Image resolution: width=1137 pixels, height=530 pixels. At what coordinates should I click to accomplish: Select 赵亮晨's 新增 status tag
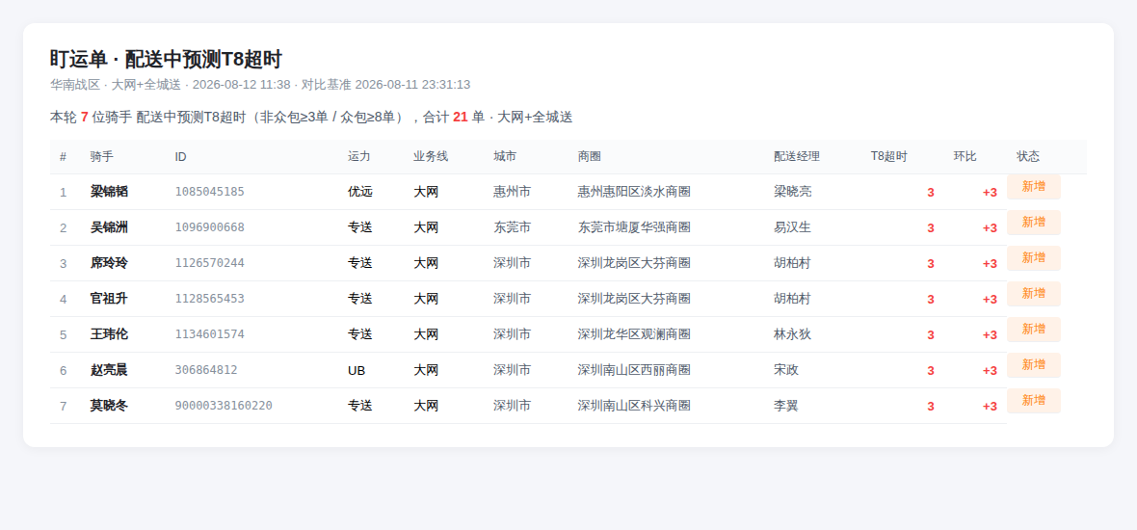[1033, 364]
